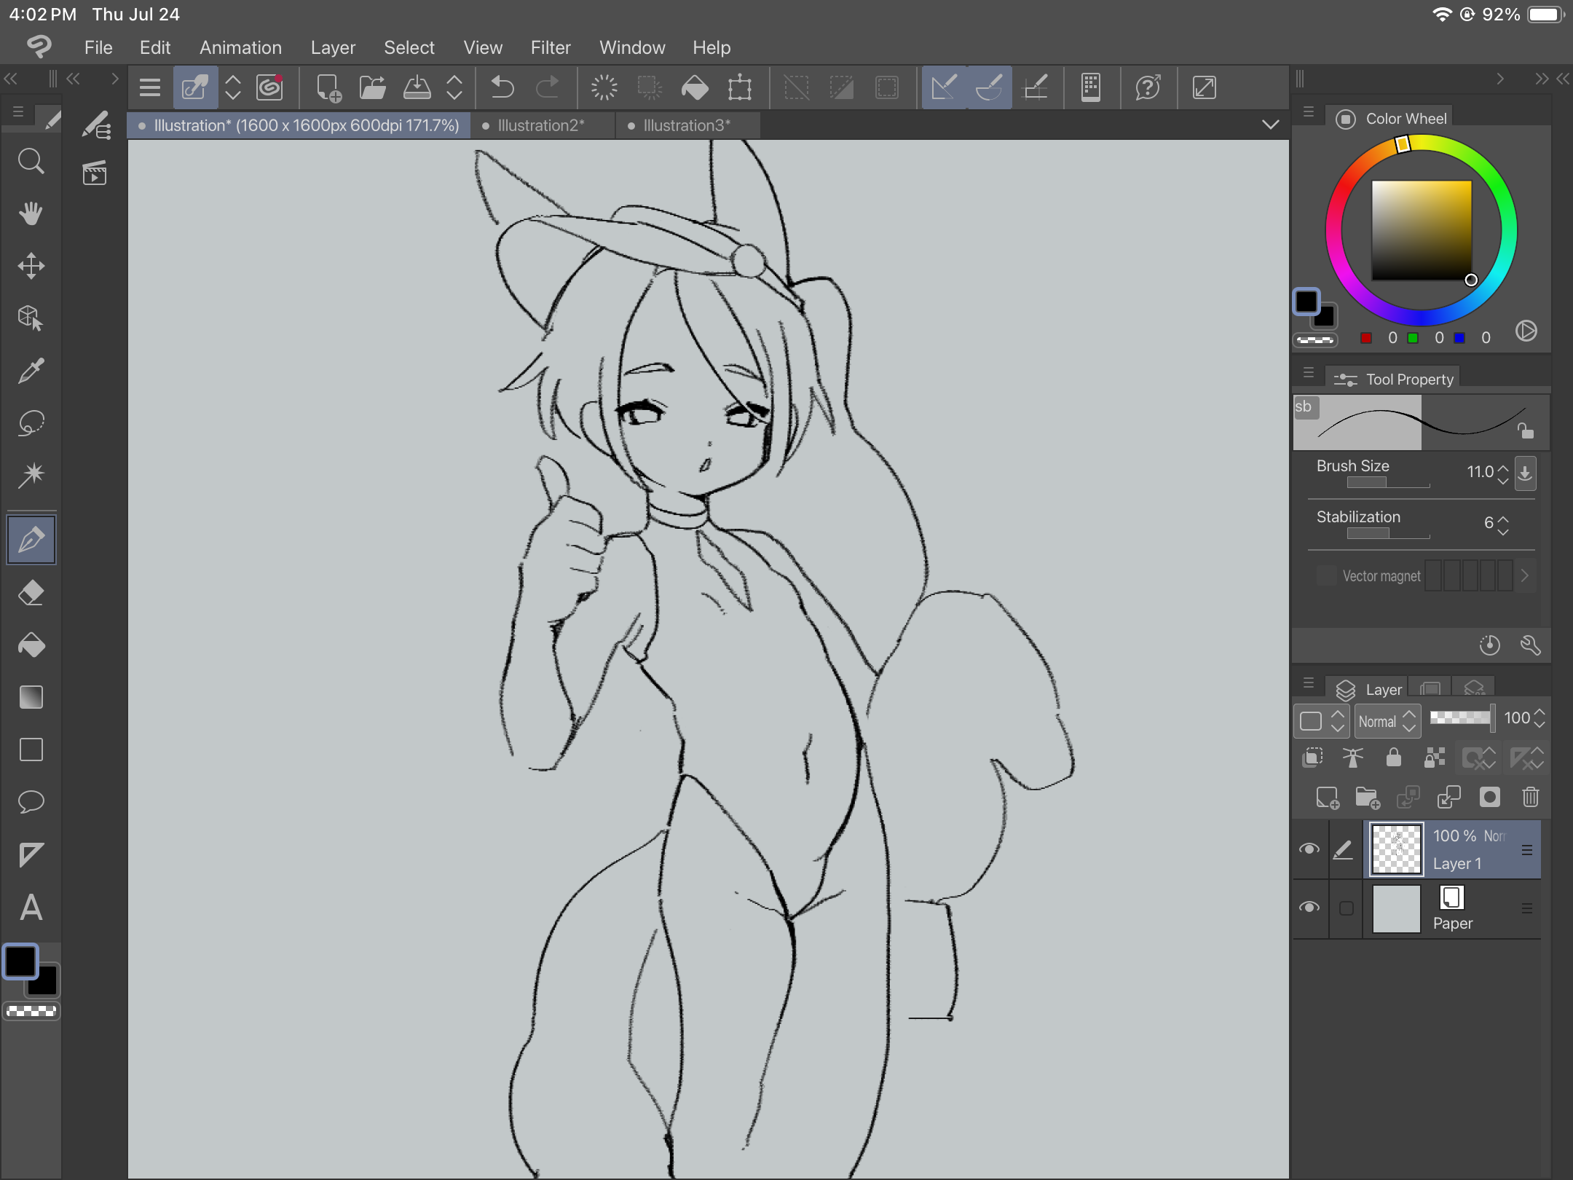Open the Window menu

pos(632,47)
